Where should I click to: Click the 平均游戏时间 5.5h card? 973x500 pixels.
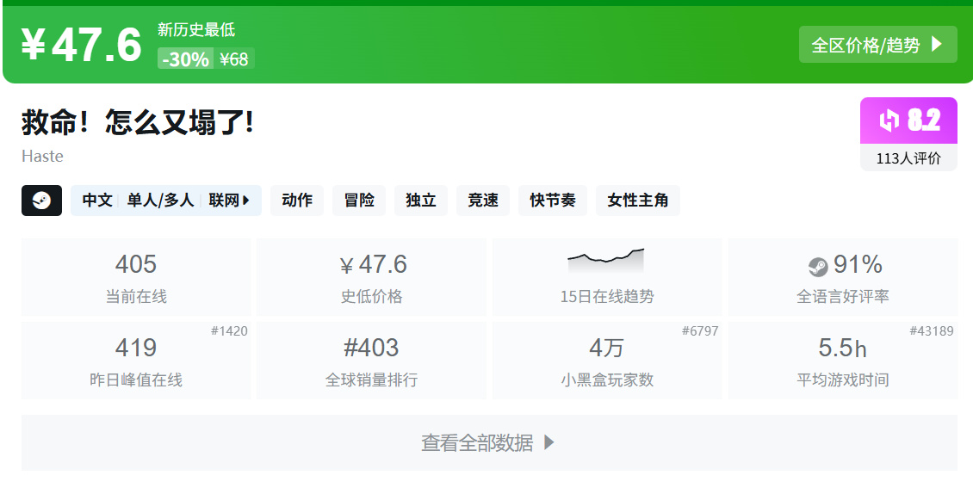click(843, 361)
